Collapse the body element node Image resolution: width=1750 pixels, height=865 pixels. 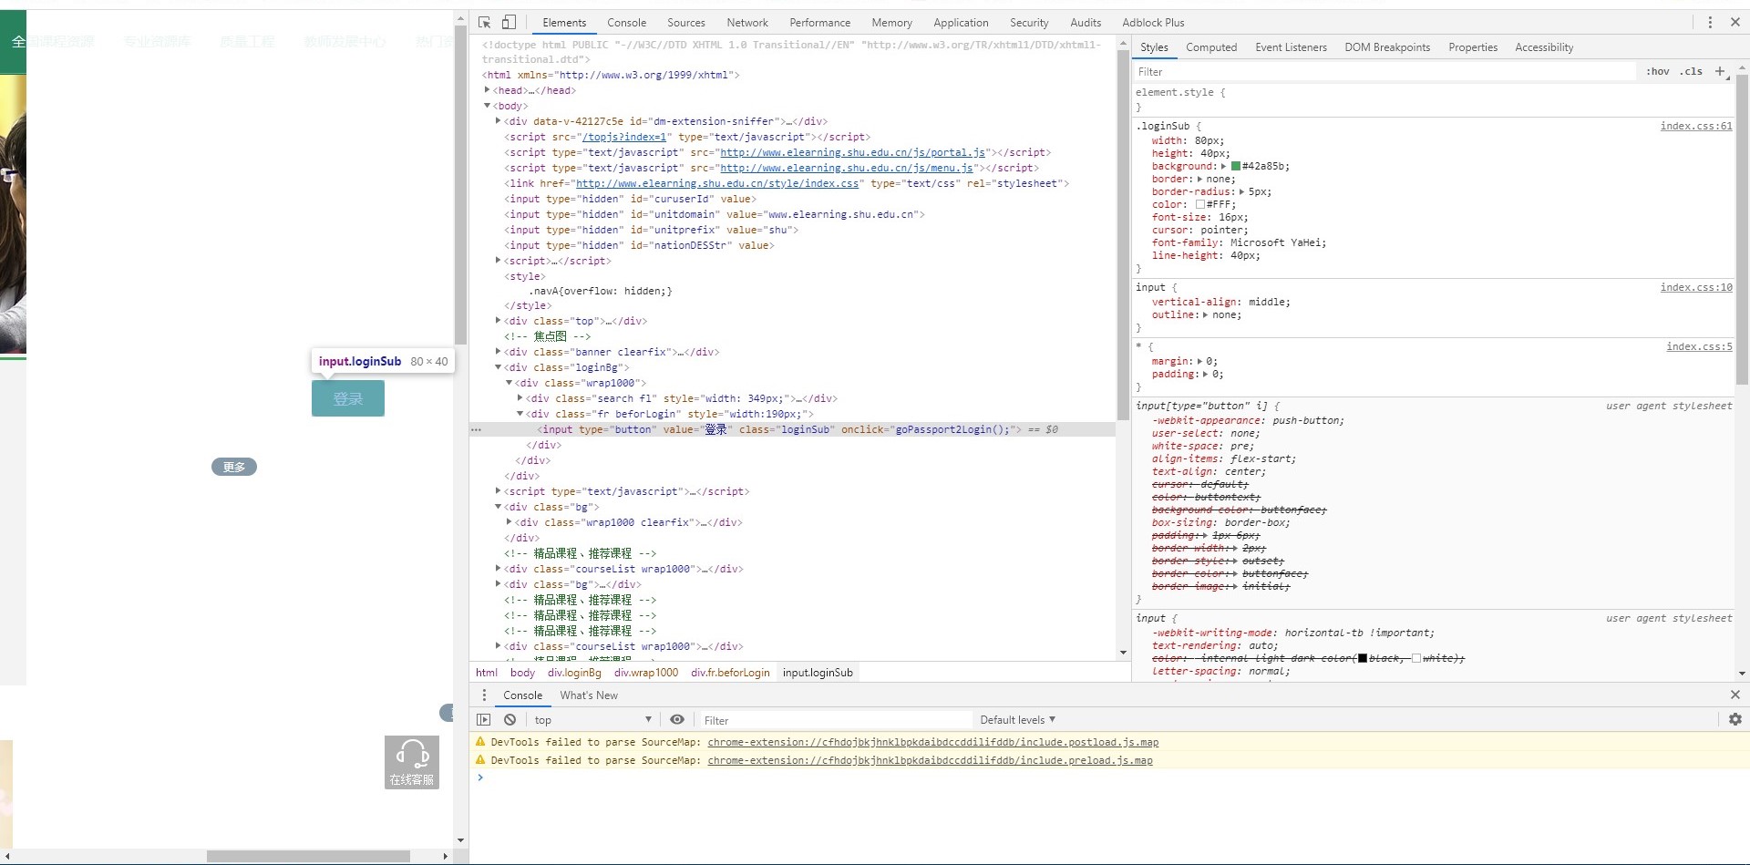coord(487,106)
